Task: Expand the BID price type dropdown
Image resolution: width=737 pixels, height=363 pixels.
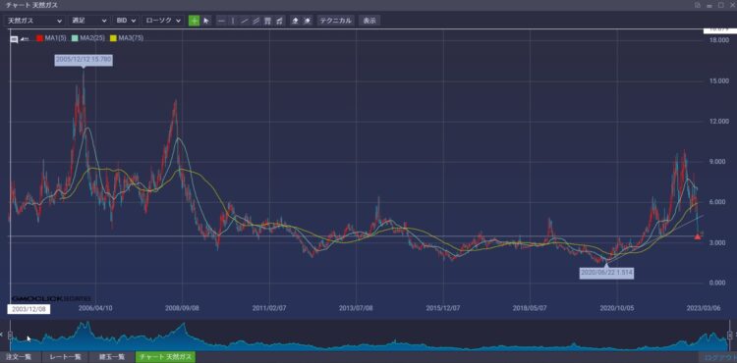Action: coord(126,21)
